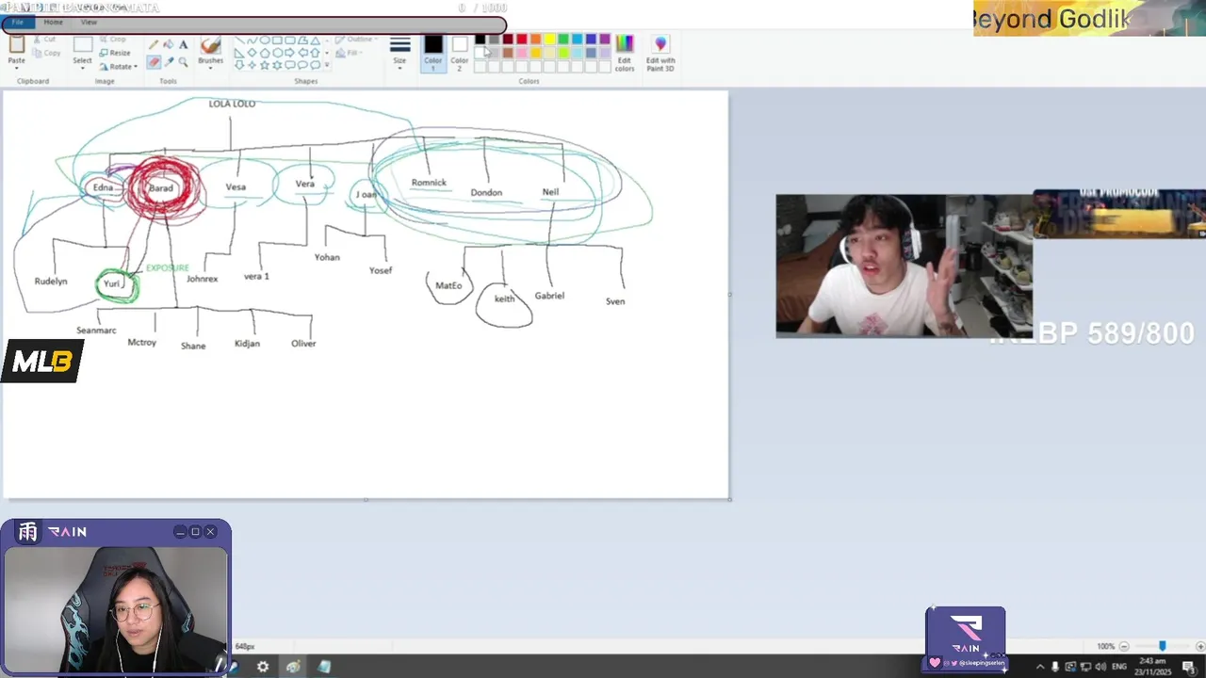Click the 'Dondon' name on canvas
The height and width of the screenshot is (678, 1206).
486,192
